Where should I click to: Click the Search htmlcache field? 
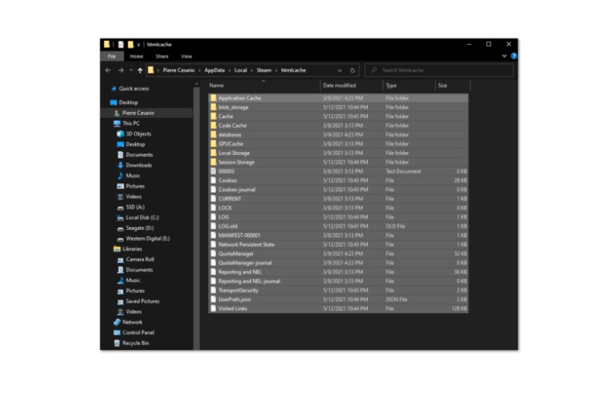pos(439,70)
